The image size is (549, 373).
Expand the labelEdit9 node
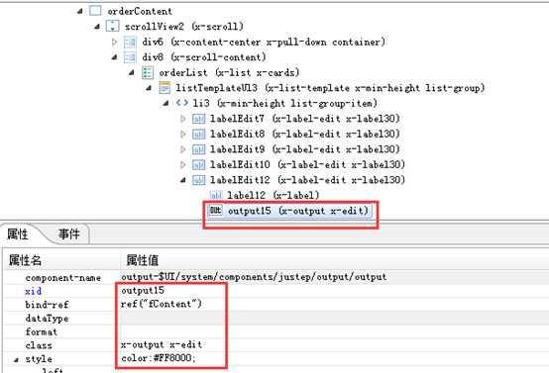coord(182,149)
